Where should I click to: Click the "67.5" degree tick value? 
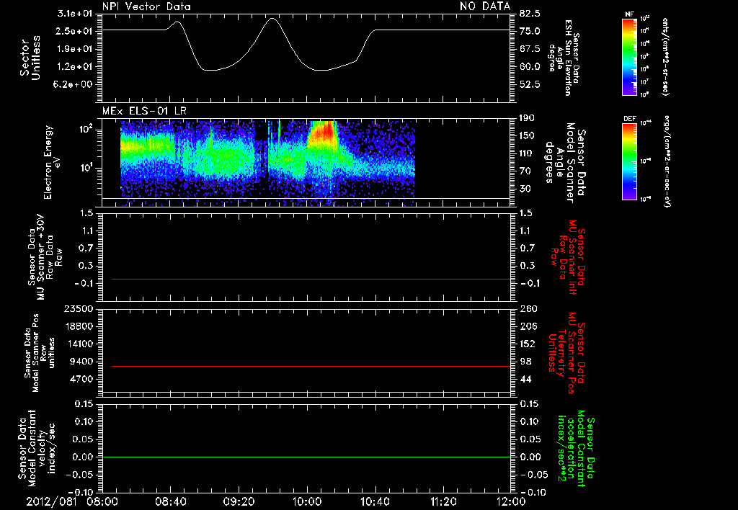[530, 49]
